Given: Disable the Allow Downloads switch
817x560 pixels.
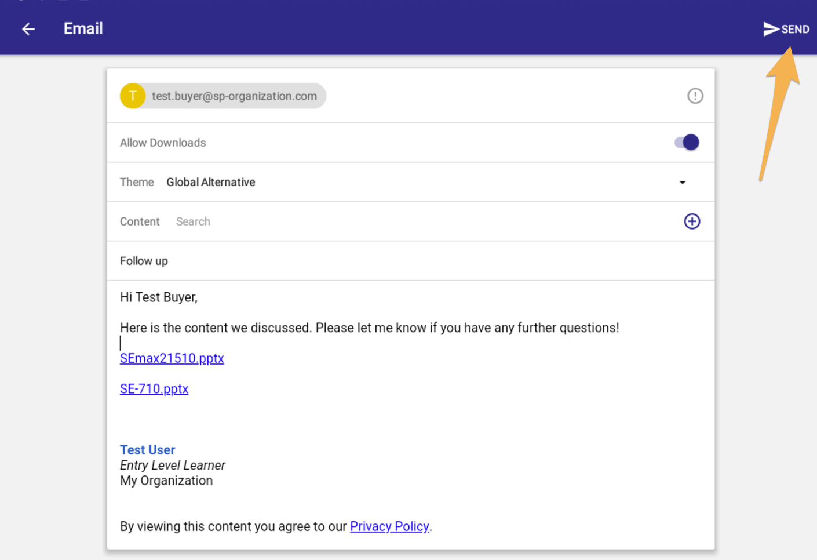Looking at the screenshot, I should pos(687,143).
